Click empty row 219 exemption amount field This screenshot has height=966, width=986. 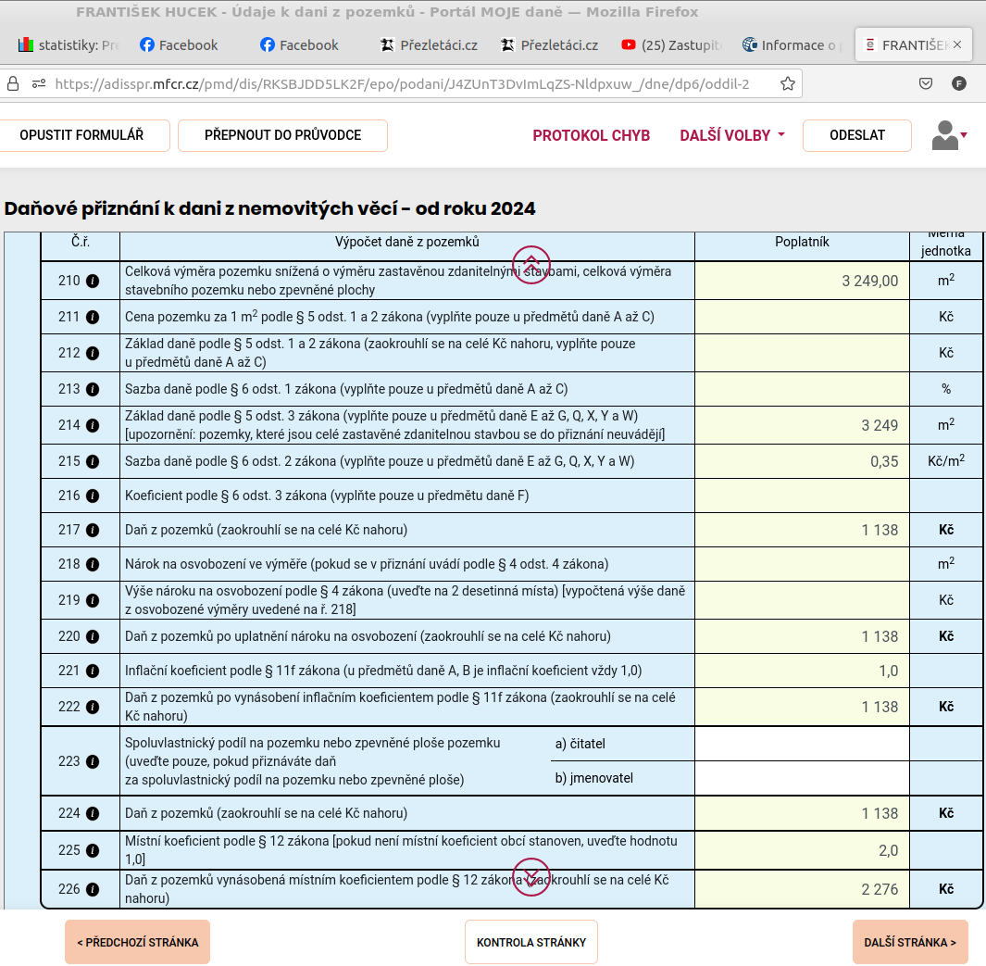(x=802, y=600)
